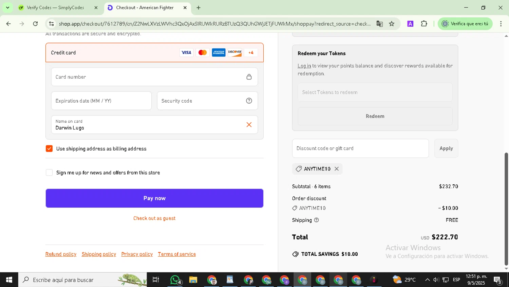Check Sign me up for news and offers
Viewport: 509px width, 287px height.
coord(49,172)
